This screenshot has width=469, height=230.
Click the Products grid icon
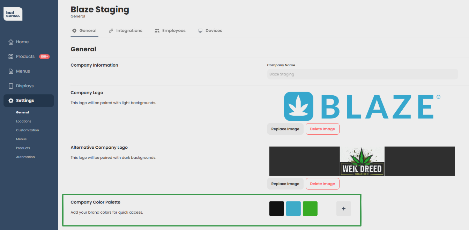click(11, 57)
